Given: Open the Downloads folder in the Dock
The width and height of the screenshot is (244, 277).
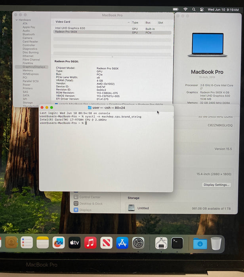Looking at the screenshot, I should 200,243.
